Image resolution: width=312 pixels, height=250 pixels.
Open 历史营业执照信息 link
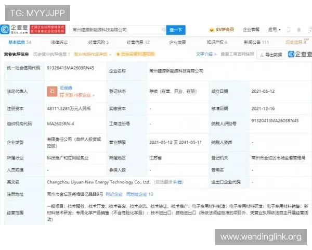point(51,54)
